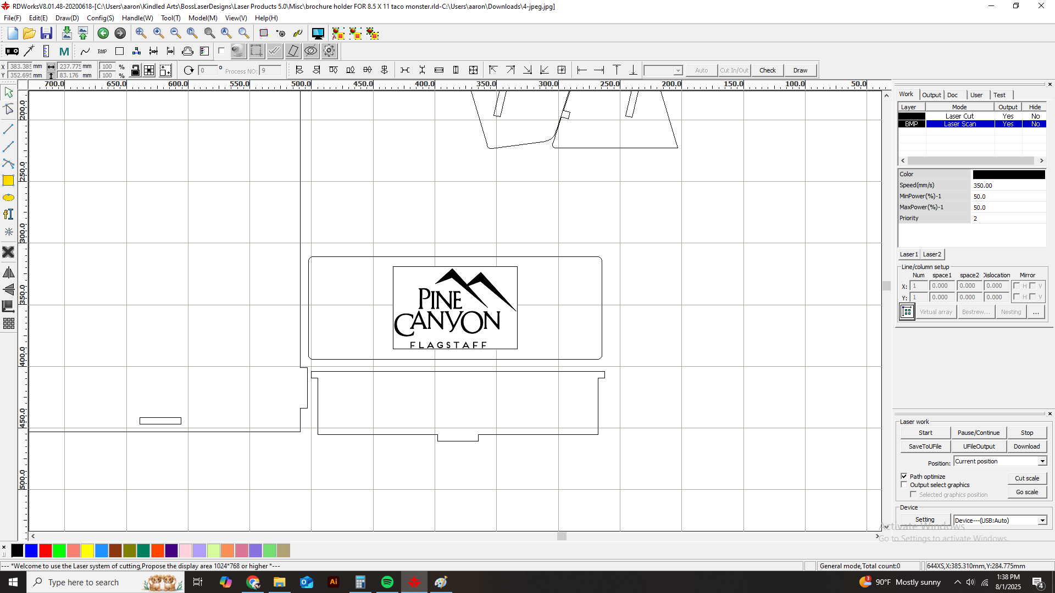This screenshot has width=1055, height=593.
Task: Open the monitor preview icon
Action: [x=318, y=33]
